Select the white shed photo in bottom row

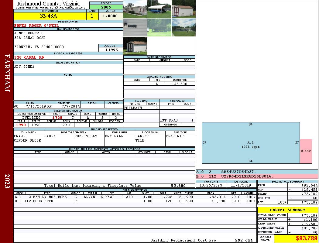pos(135,46)
